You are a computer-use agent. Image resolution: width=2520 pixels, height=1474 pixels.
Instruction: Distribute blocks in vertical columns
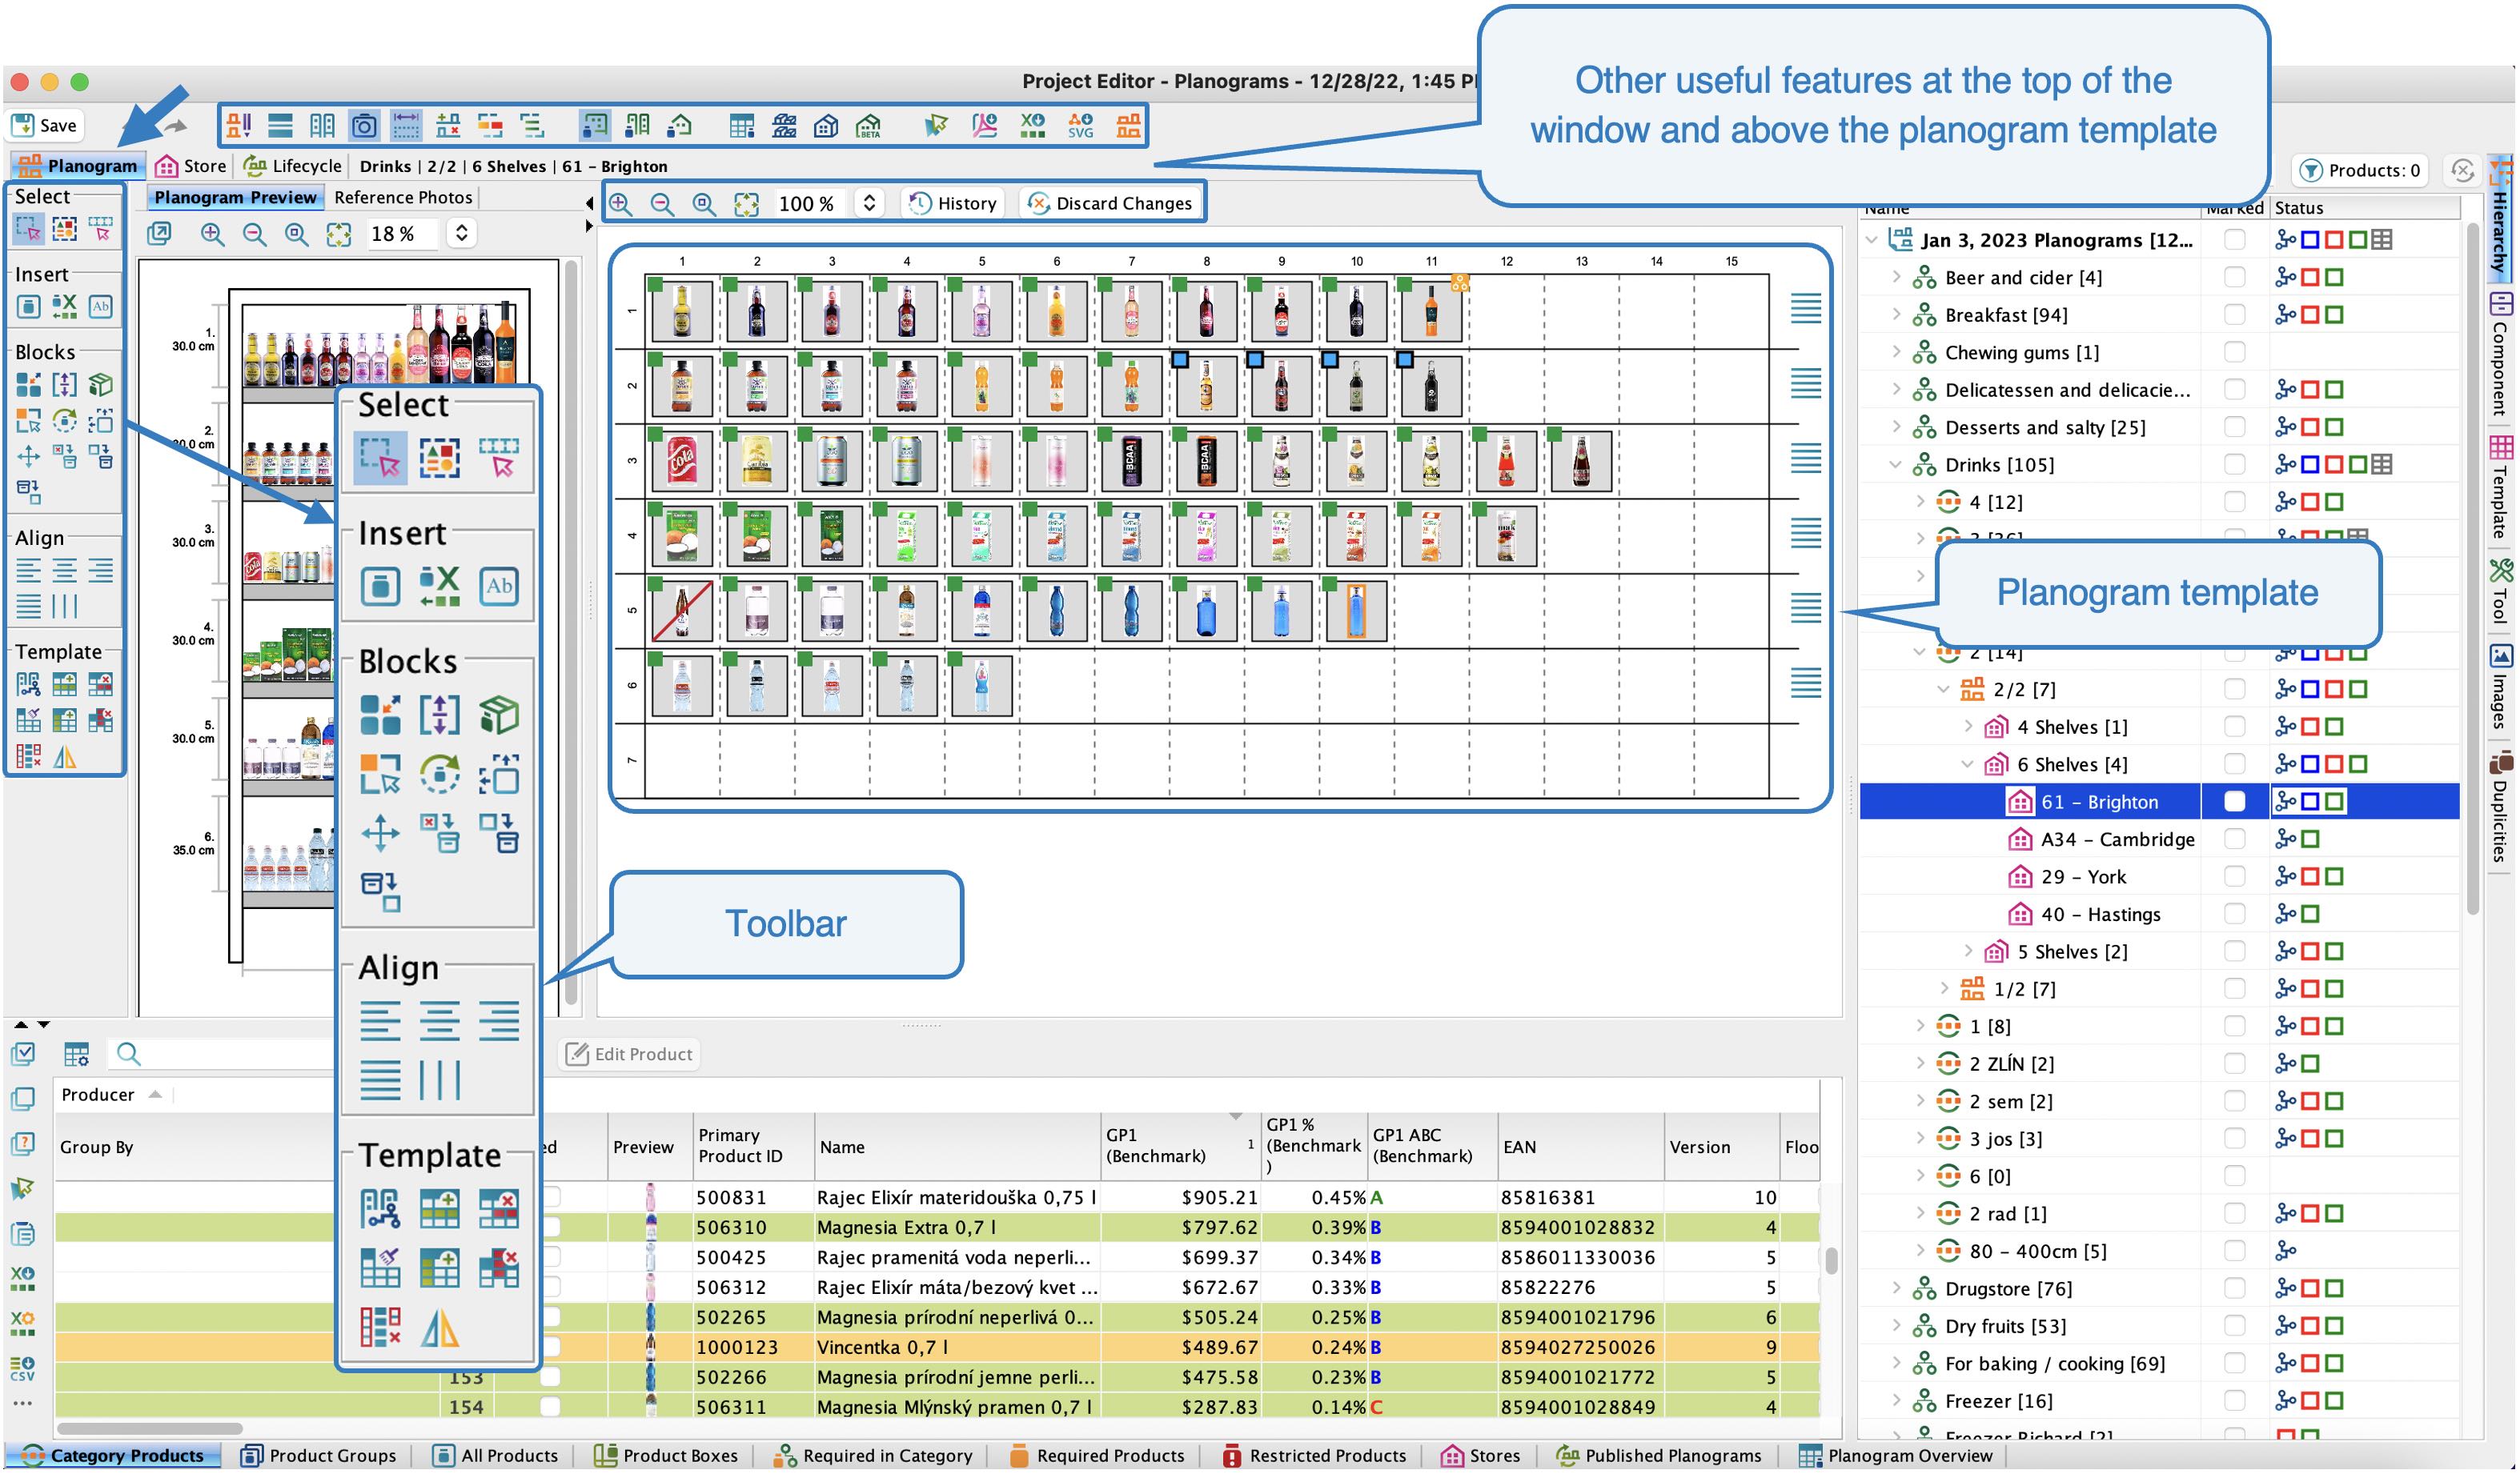coord(64,606)
